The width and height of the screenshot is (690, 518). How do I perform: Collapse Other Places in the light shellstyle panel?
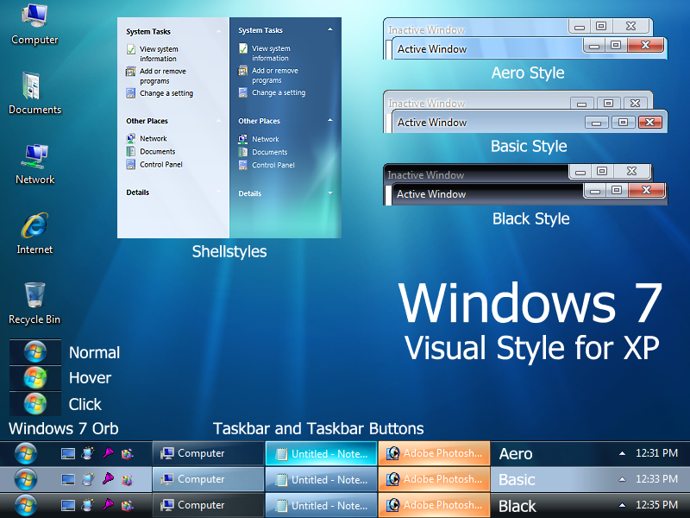tap(219, 121)
